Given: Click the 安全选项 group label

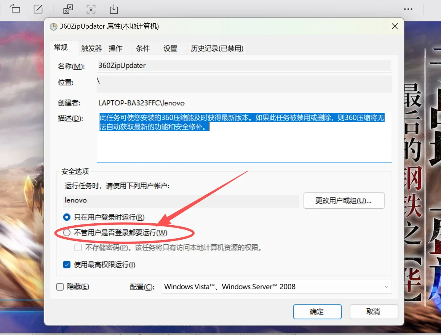Looking at the screenshot, I should point(75,172).
